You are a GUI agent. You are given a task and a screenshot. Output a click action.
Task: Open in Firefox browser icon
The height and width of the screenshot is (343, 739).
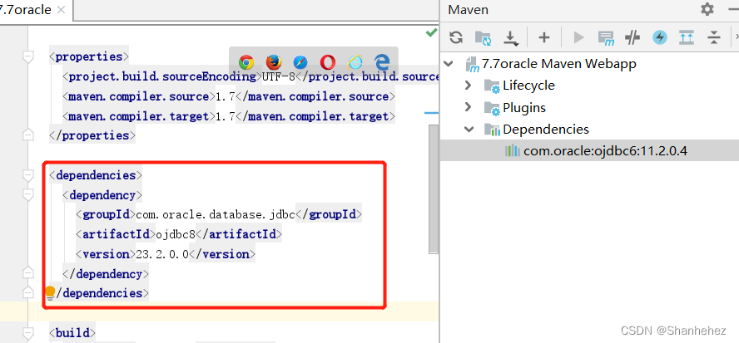(273, 62)
